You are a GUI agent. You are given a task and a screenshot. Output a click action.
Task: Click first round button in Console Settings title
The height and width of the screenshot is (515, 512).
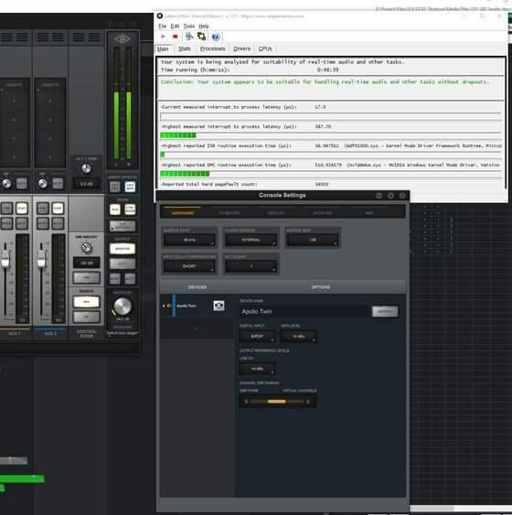(379, 196)
